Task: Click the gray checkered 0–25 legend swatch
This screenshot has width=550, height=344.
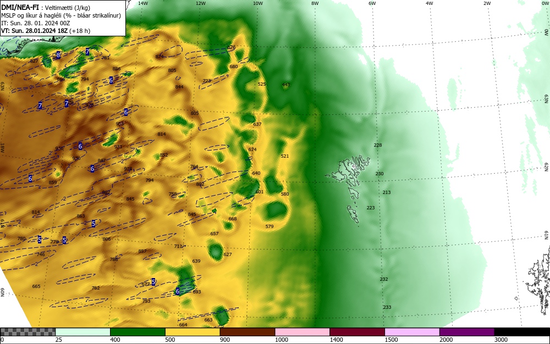Action: click(28, 332)
